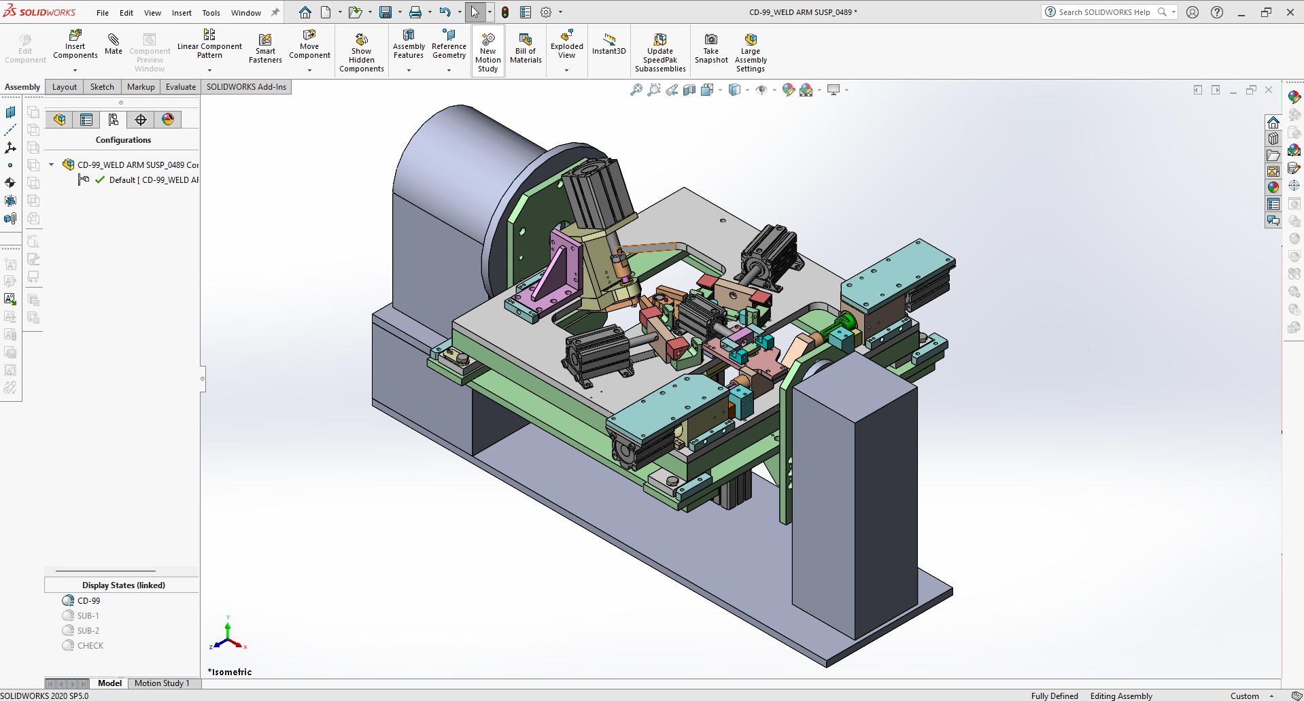
Task: Select the Mate tool
Action: [114, 44]
